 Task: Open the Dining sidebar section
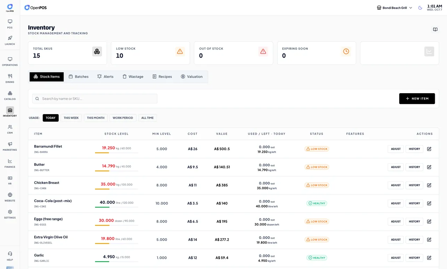point(10,78)
